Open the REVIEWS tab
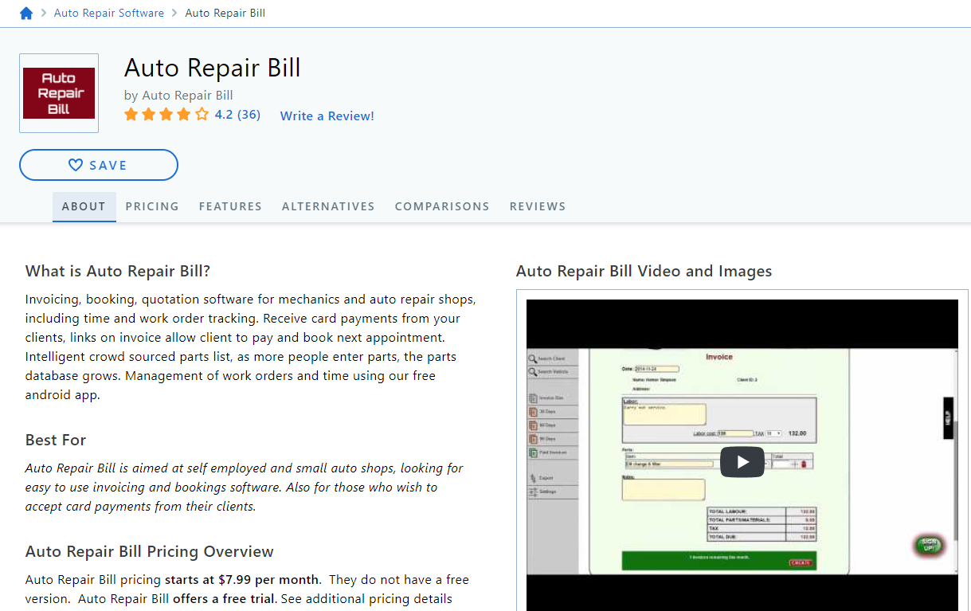 pos(538,206)
